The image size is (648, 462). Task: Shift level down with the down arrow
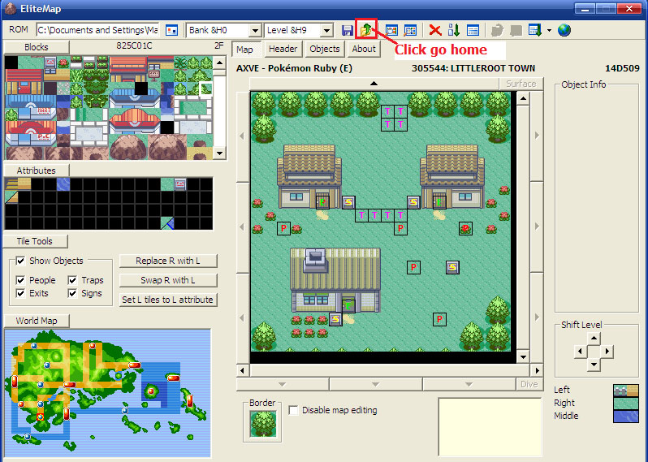tap(594, 365)
